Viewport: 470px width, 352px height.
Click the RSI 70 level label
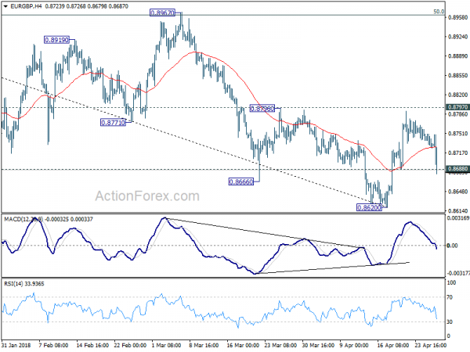pyautogui.click(x=450, y=297)
